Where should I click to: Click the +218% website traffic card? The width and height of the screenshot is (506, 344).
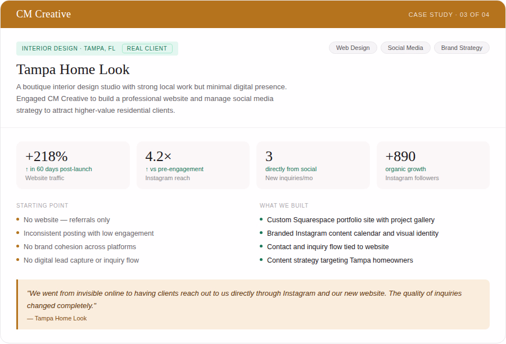tap(73, 165)
